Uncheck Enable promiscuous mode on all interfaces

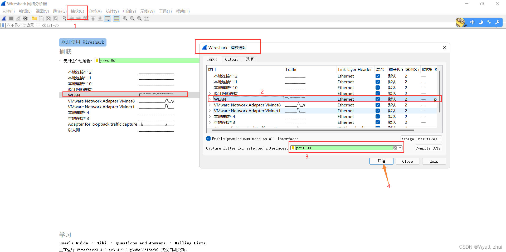[x=208, y=138]
